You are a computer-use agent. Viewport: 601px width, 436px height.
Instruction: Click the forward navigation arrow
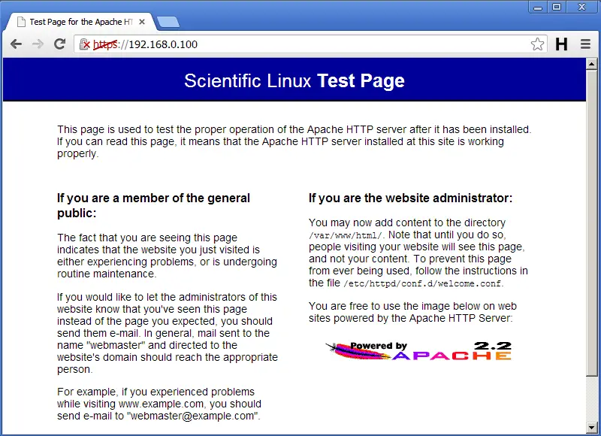click(38, 44)
